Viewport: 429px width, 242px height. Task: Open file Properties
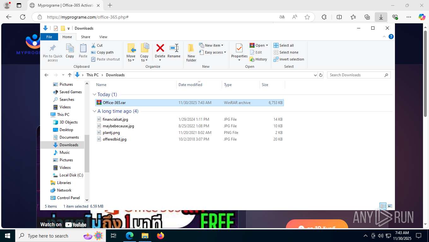point(239,53)
